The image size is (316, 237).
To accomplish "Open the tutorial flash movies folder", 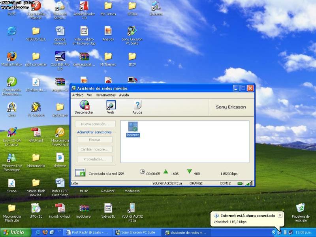I will pyautogui.click(x=36, y=187).
